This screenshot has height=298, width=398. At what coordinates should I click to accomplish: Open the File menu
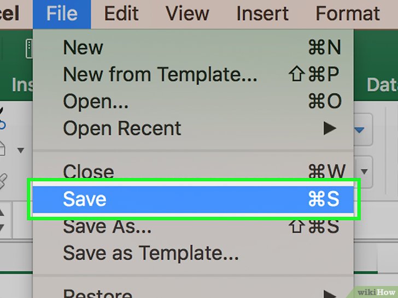tap(62, 14)
